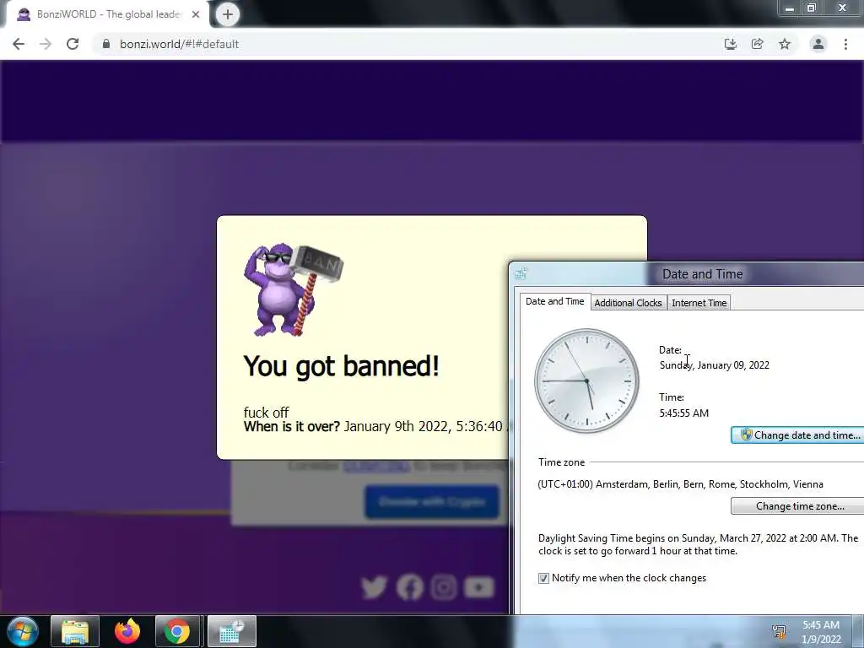Viewport: 864px width, 648px height.
Task: Click the analog clock face
Action: point(587,381)
